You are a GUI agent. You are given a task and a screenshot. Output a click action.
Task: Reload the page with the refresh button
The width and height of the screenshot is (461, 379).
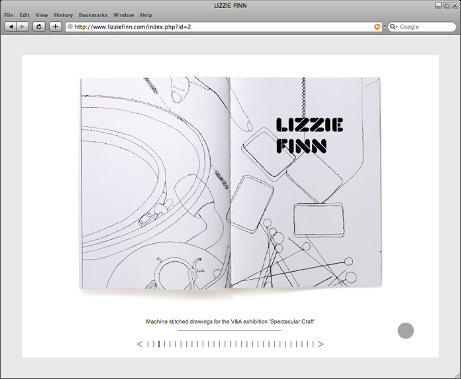click(39, 27)
